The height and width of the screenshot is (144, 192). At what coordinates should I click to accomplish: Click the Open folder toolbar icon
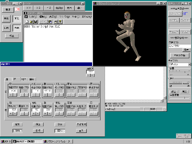pos(31,22)
